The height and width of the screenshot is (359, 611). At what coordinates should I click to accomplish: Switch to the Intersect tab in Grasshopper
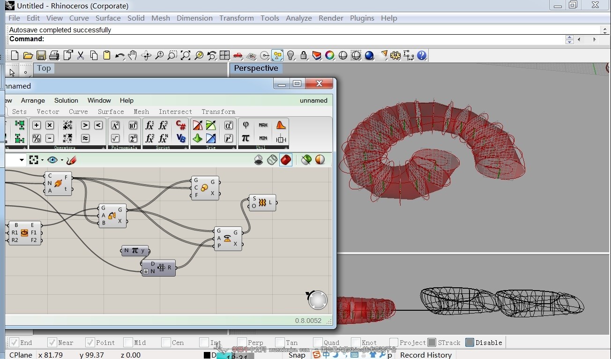[x=175, y=112]
